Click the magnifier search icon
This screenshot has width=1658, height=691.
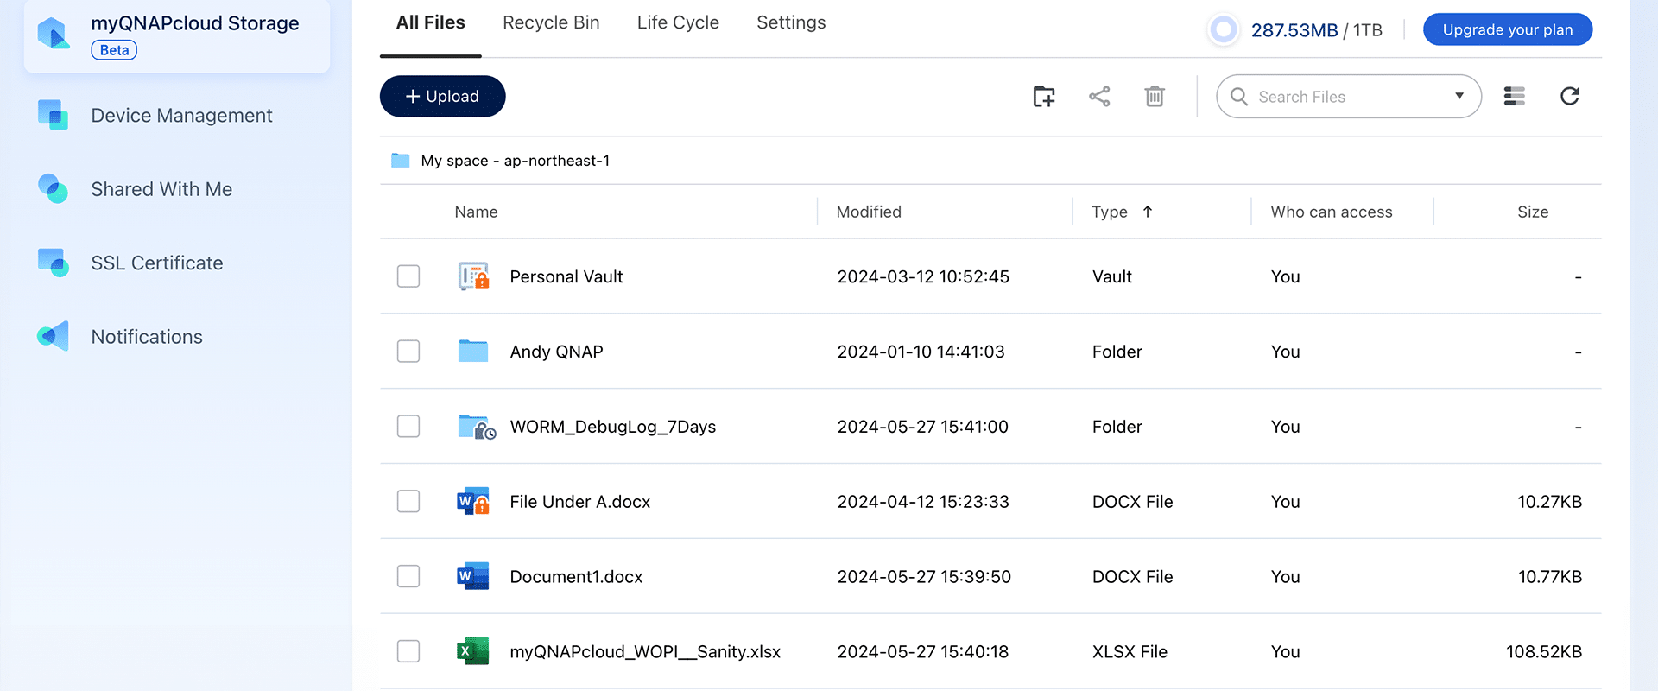[1239, 97]
